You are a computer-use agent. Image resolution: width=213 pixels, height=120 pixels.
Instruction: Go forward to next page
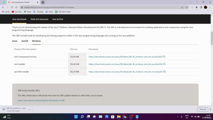click(7, 7)
